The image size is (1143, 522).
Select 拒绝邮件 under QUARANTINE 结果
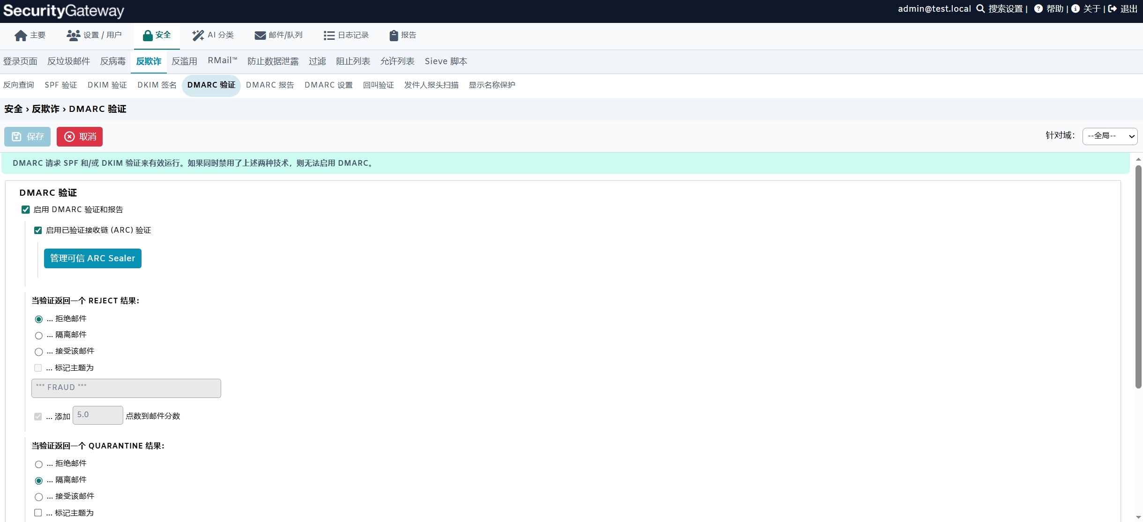point(39,464)
